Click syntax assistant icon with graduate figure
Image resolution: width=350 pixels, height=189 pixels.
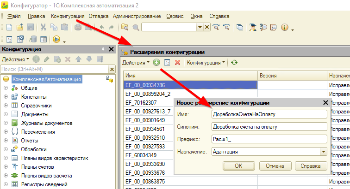tap(252, 27)
